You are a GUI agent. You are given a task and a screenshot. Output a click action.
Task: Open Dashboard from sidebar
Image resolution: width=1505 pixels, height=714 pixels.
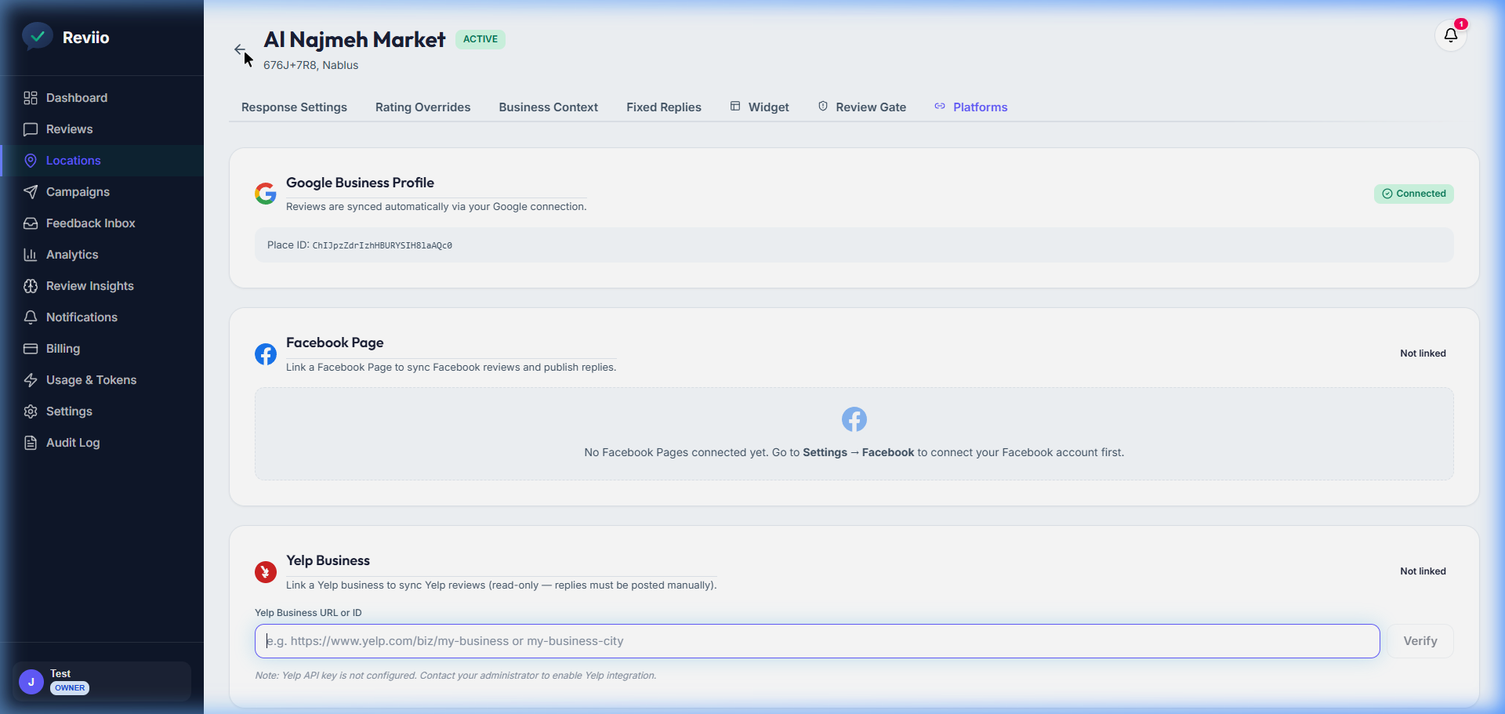(102, 98)
